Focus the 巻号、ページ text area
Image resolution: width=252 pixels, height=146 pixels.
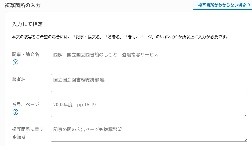pyautogui.click(x=149, y=108)
